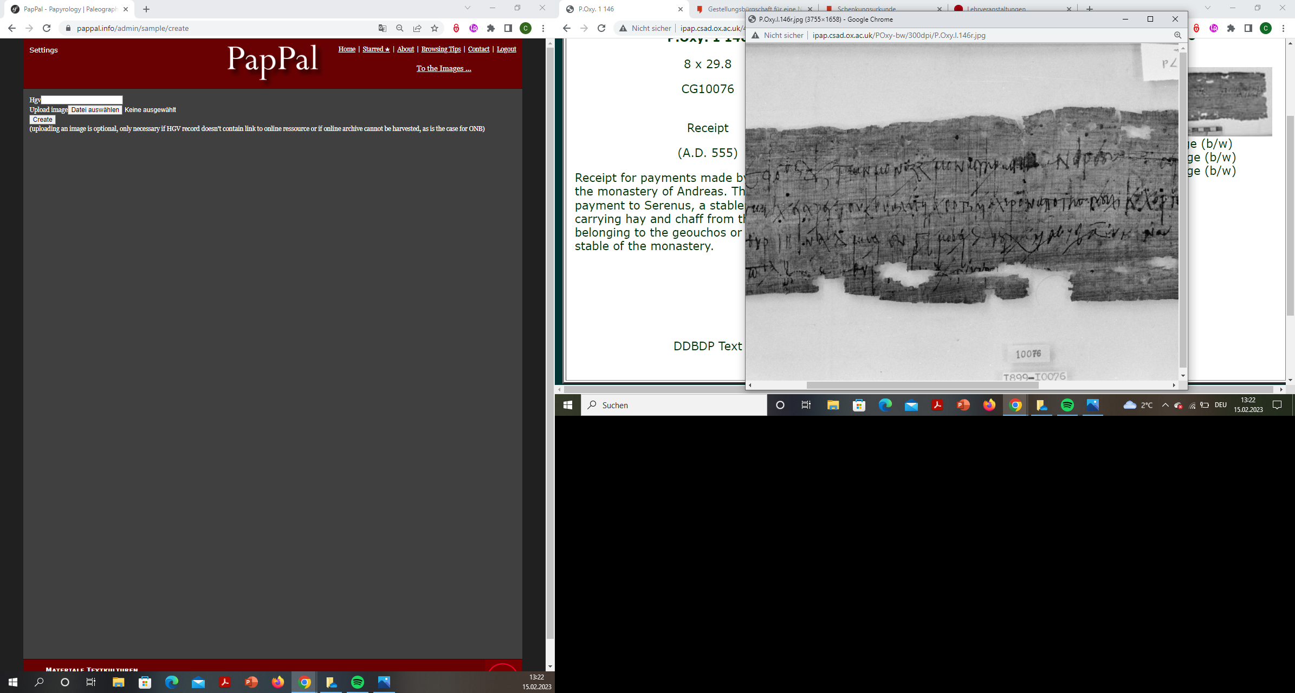
Task: Click the DEU language indicator
Action: (1221, 405)
